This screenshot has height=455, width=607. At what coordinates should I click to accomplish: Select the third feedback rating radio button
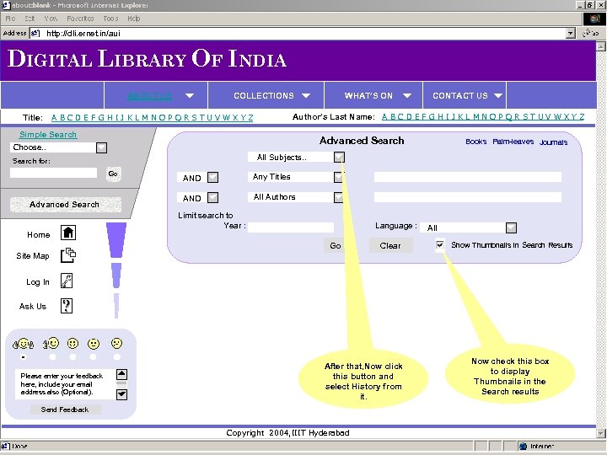[73, 357]
